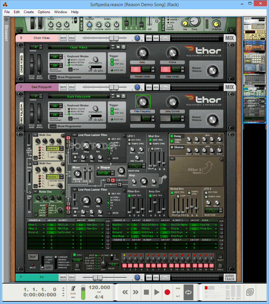Save patch with floppy icon on Dark Polysynth Thor
Screen dimensions: 269x304
[123, 96]
